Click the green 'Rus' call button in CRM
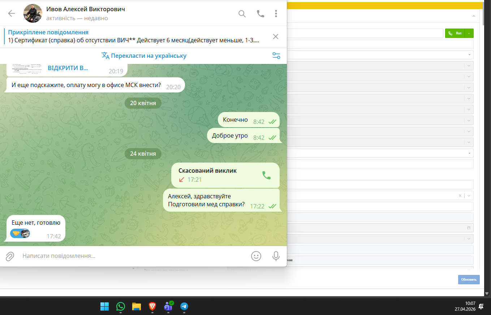491x315 pixels. click(x=455, y=33)
